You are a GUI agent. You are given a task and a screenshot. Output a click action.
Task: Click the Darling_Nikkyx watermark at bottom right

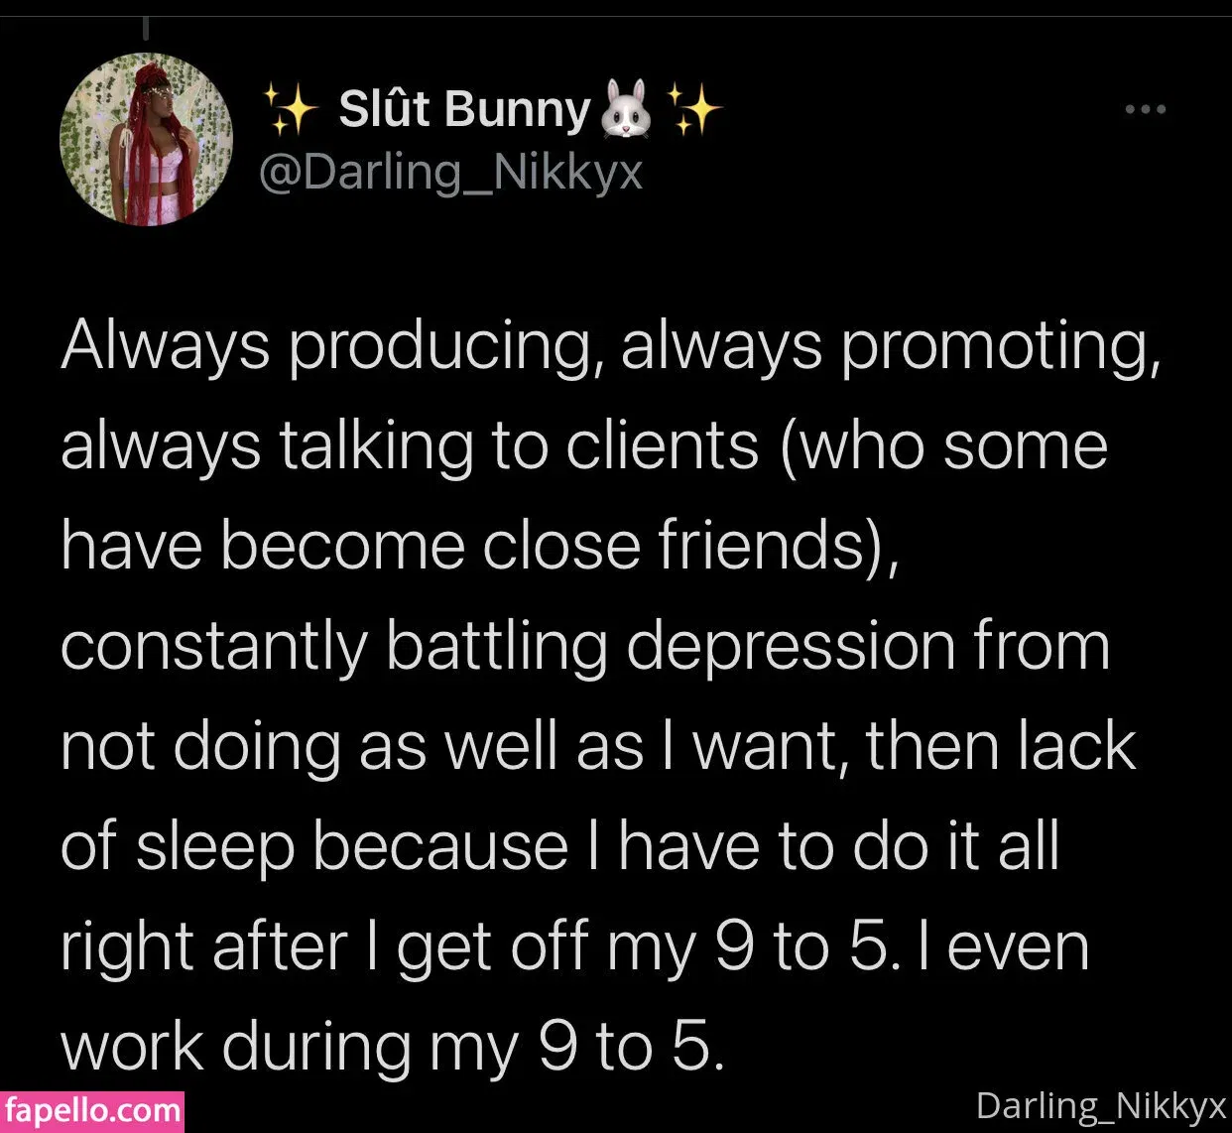click(1101, 1104)
